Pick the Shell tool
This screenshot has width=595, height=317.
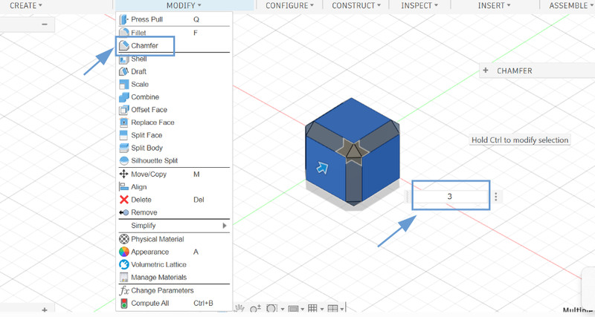pos(174,59)
